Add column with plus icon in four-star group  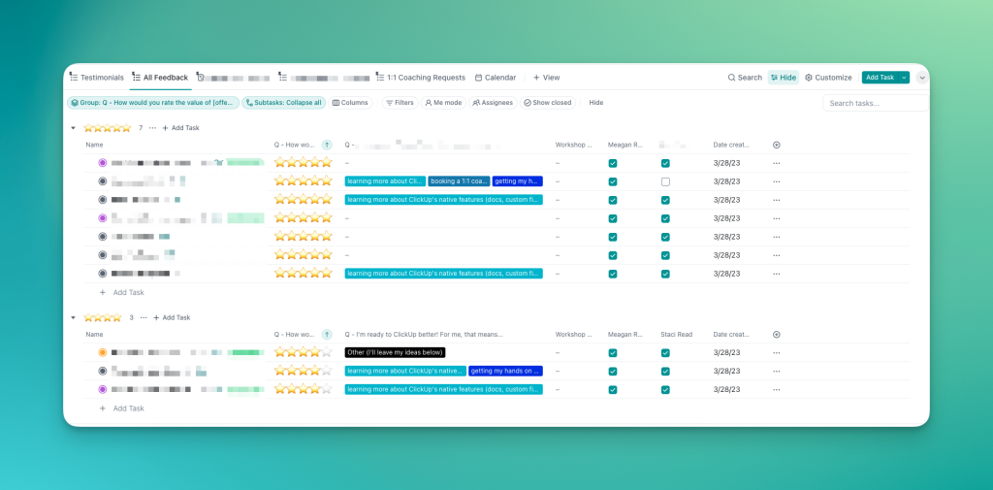point(777,334)
